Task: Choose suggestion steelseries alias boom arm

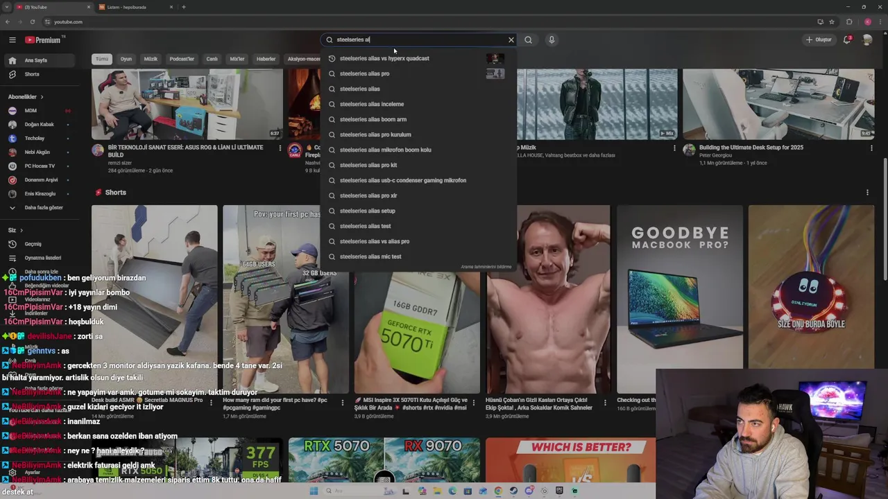Action: [x=418, y=119]
